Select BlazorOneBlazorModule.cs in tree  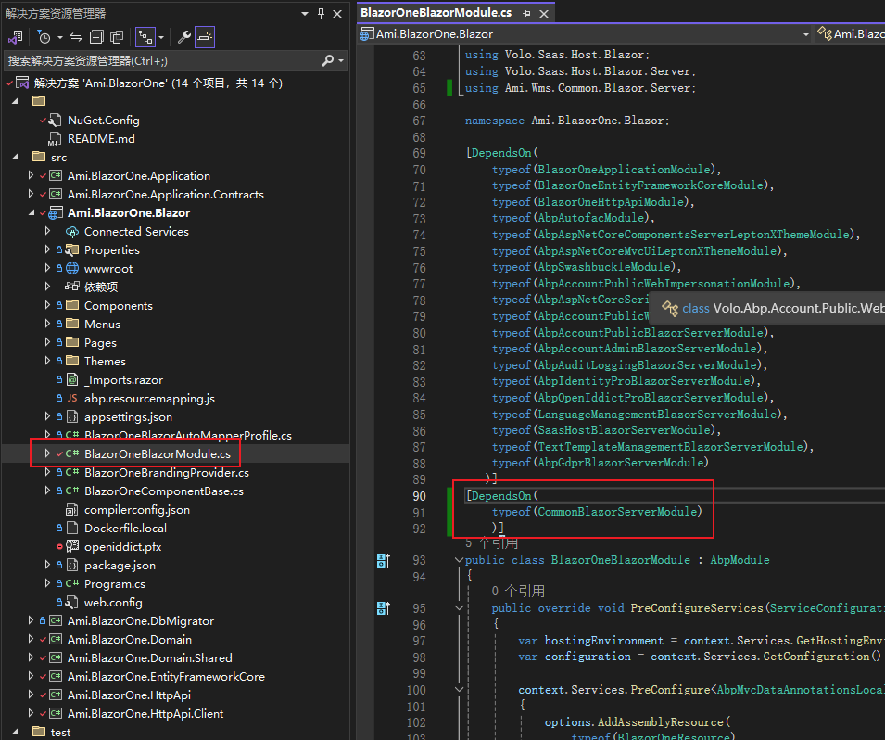157,454
